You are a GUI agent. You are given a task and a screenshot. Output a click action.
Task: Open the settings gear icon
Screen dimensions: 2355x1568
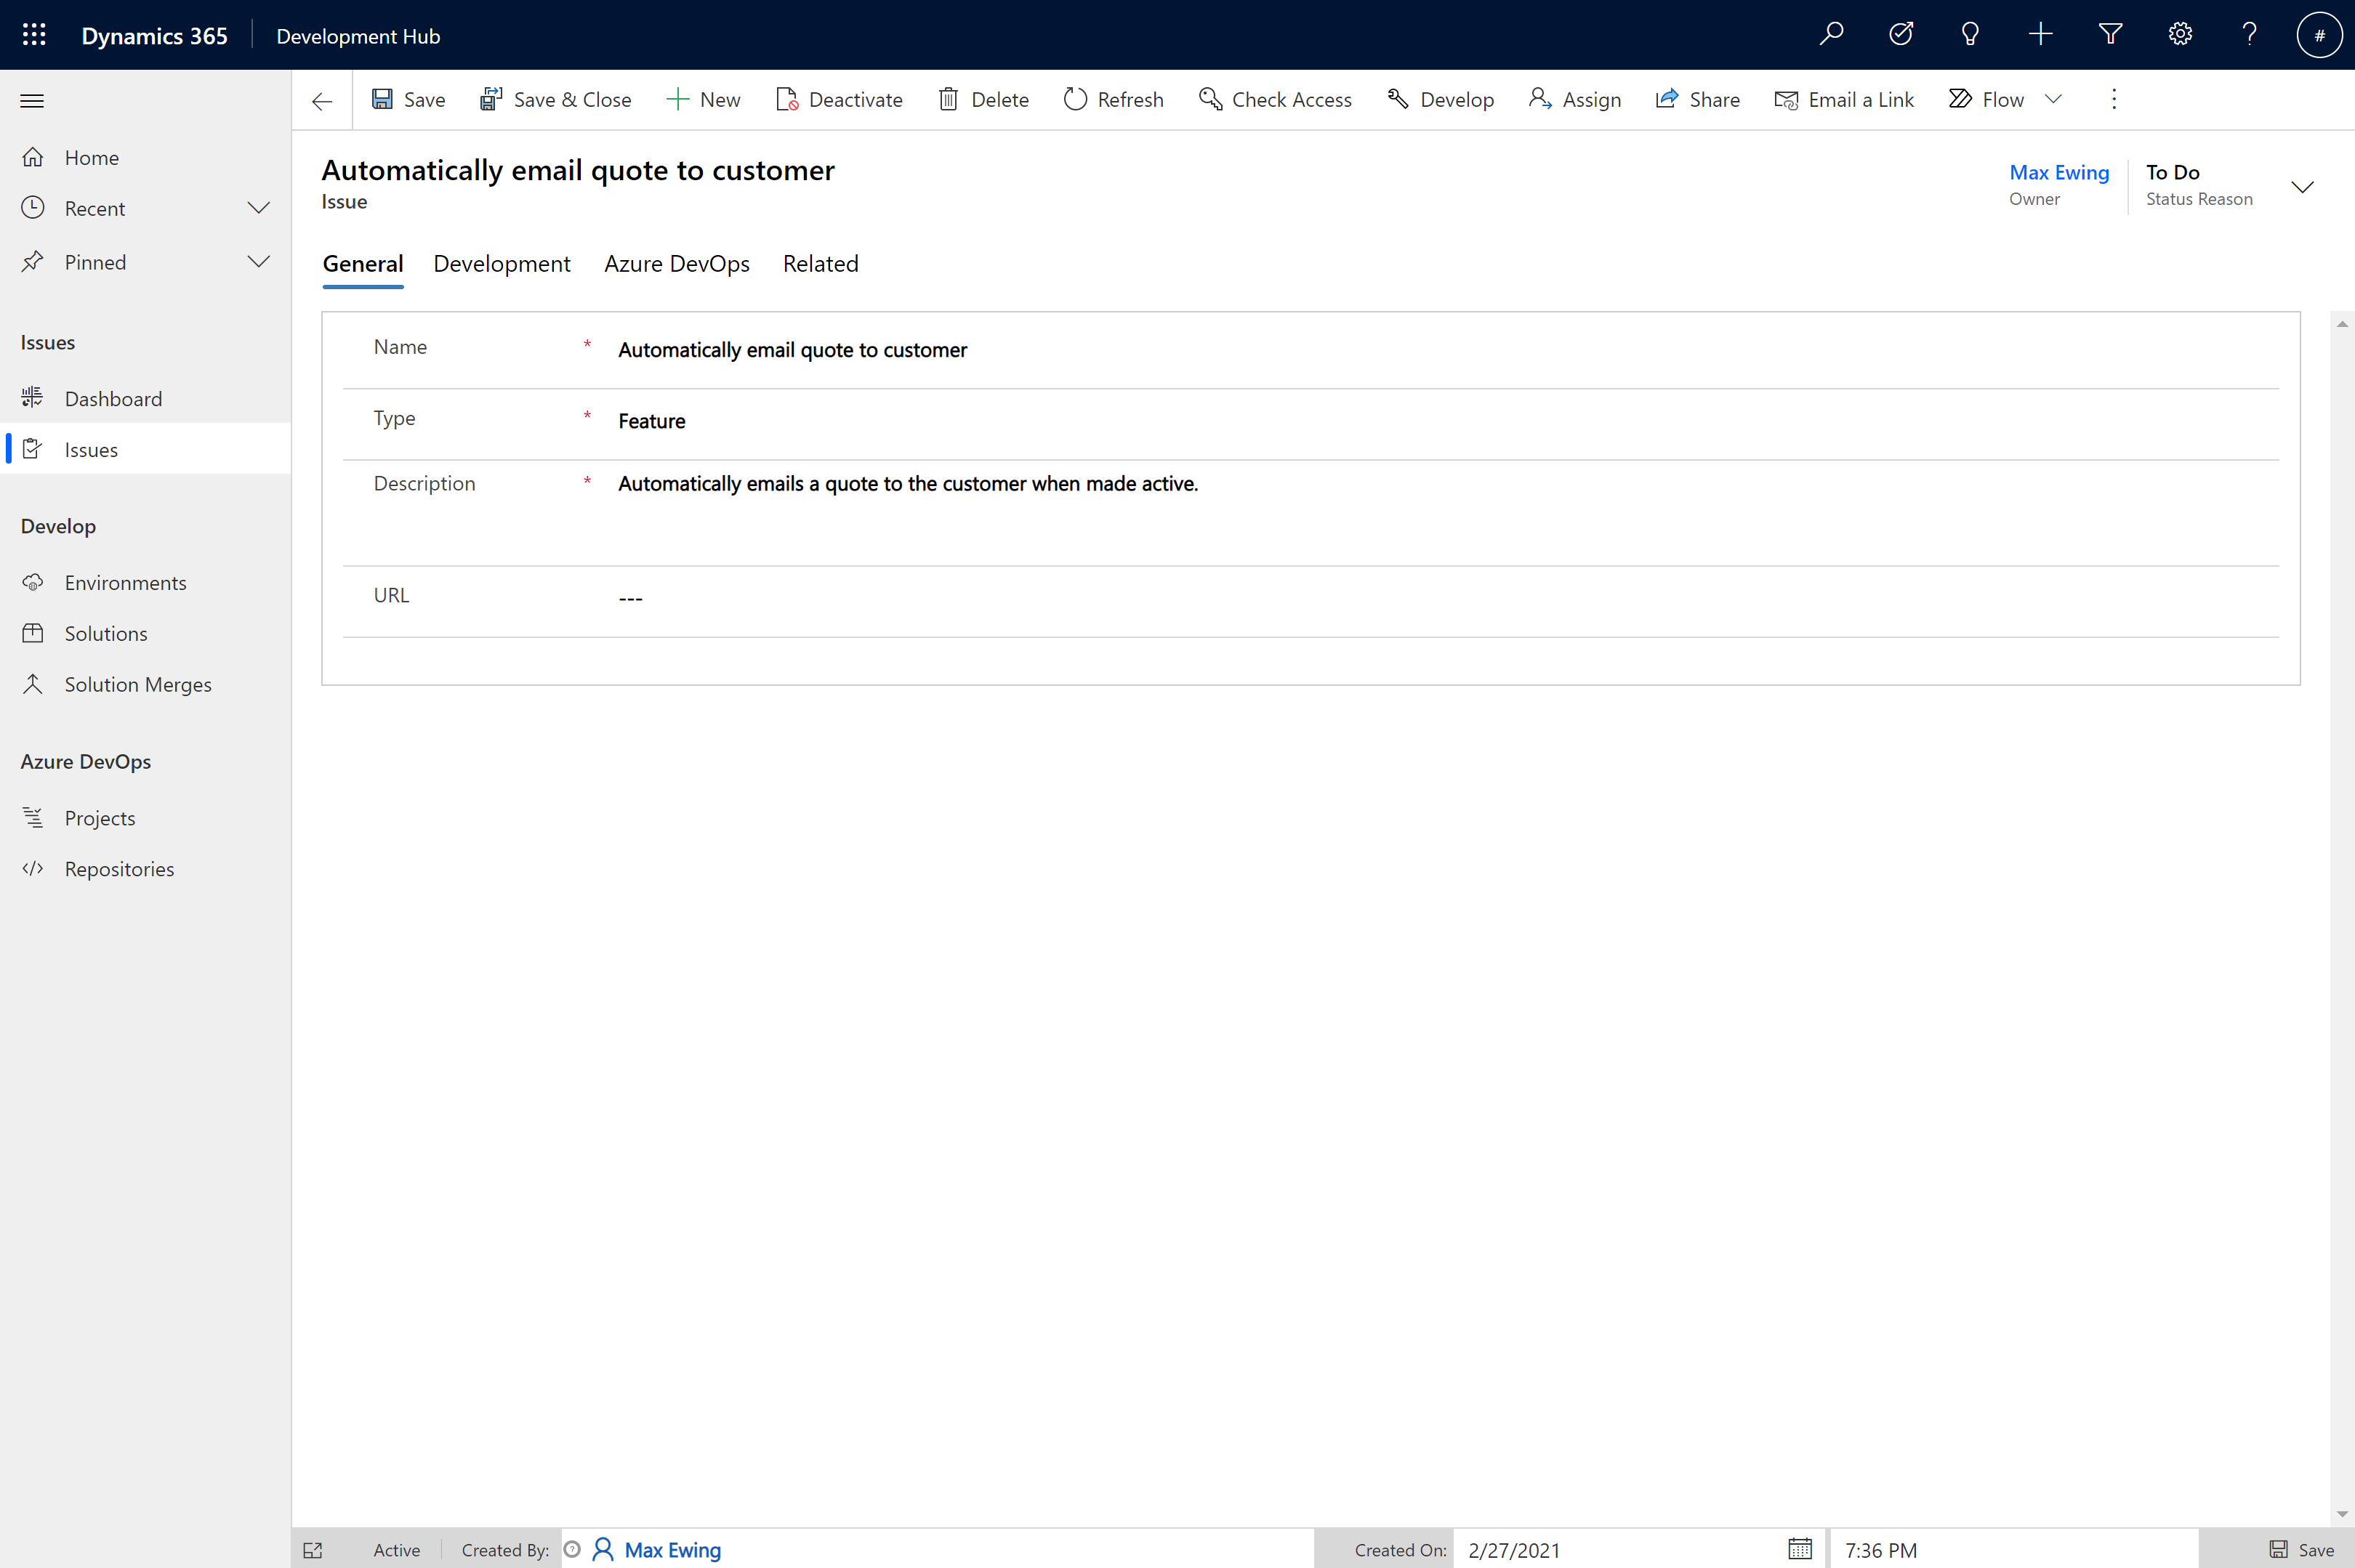tap(2180, 35)
